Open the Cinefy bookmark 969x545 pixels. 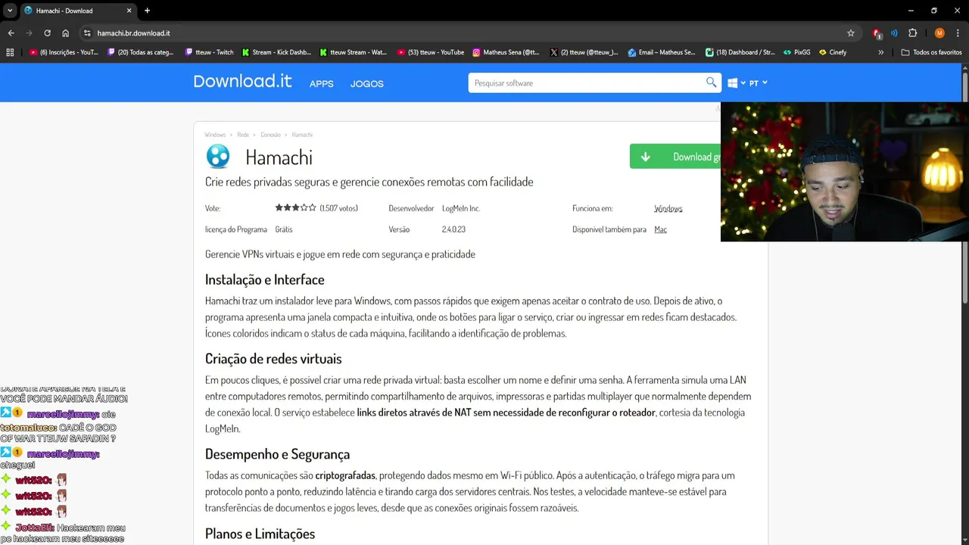pos(833,52)
